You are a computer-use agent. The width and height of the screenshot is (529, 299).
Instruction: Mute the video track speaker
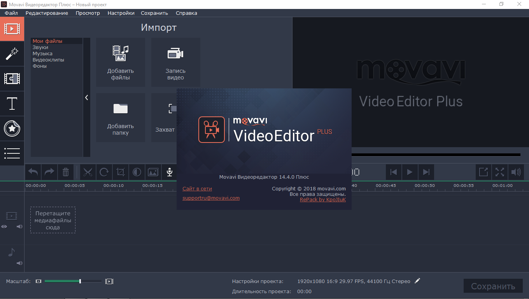coord(19,227)
